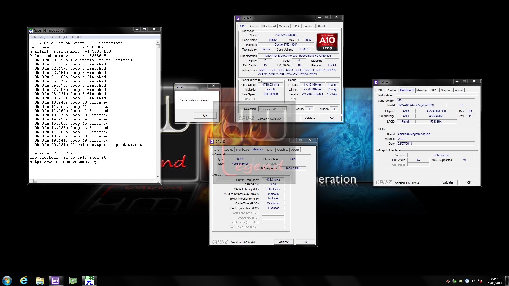Click the http://www.xtremesystems.org/ text
Viewport: 509px width, 286px height.
pos(64,162)
